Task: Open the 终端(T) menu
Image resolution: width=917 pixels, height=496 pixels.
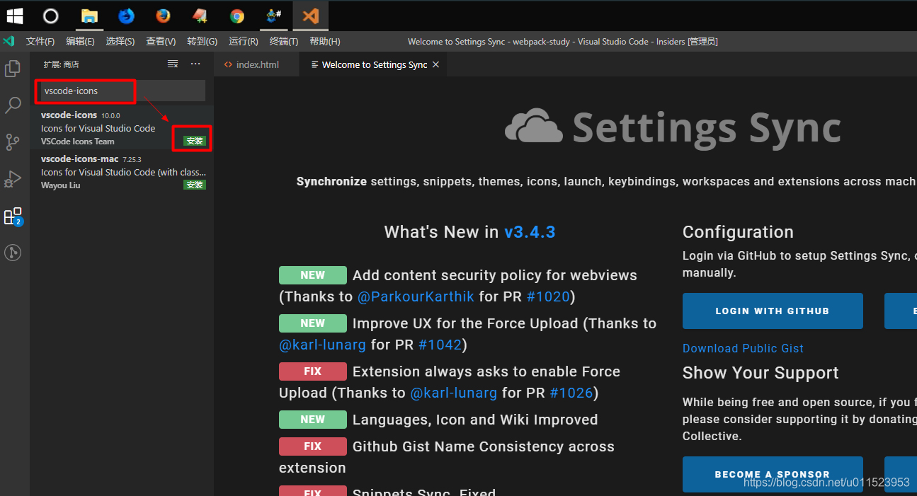Action: point(284,42)
